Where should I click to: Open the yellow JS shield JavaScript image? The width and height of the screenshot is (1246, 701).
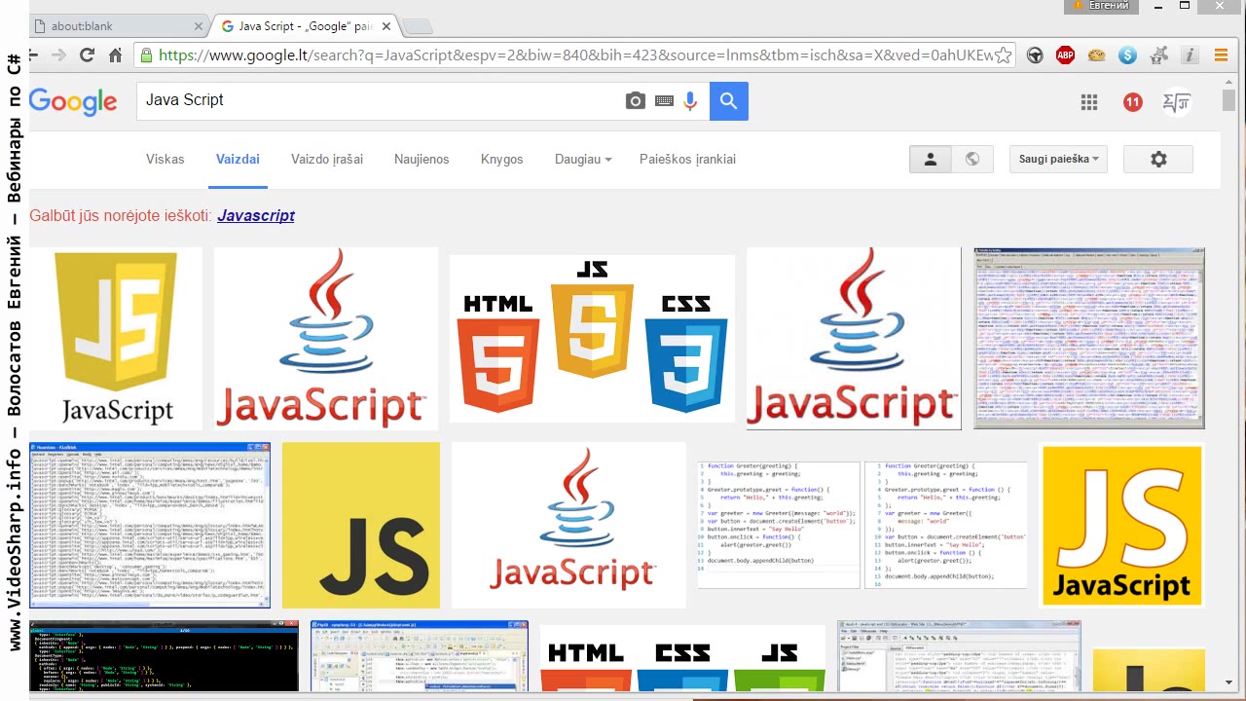pyautogui.click(x=116, y=338)
